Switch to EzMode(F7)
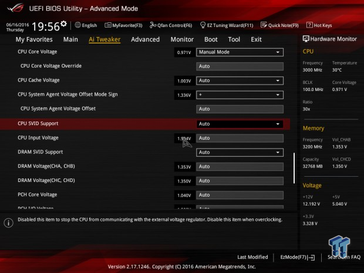364x273 pixels. 298,257
